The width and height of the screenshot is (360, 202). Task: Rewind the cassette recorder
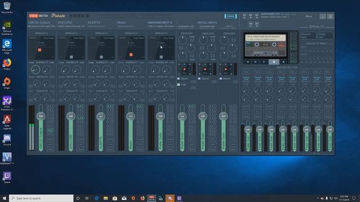pyautogui.click(x=247, y=62)
